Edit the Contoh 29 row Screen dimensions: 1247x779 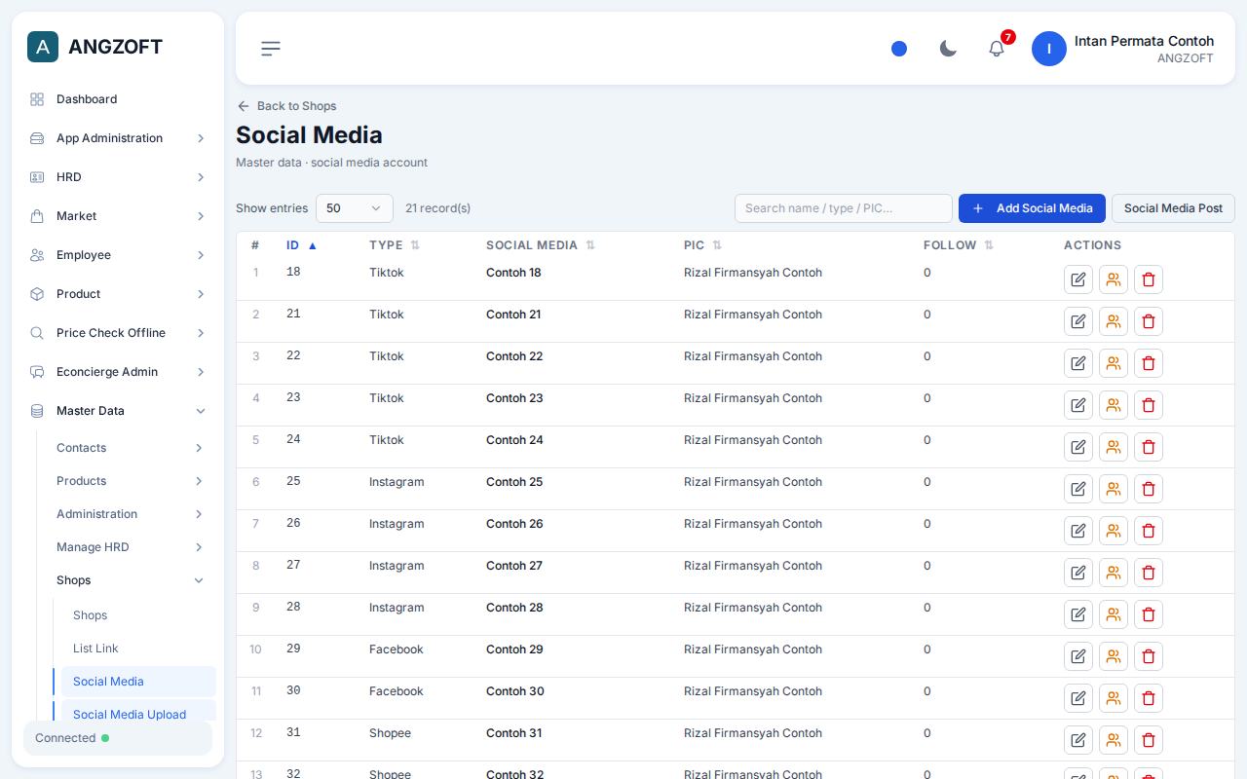pos(1078,656)
